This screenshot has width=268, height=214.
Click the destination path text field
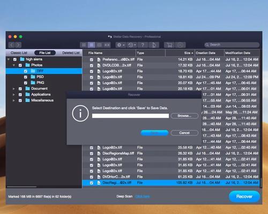[130, 116]
